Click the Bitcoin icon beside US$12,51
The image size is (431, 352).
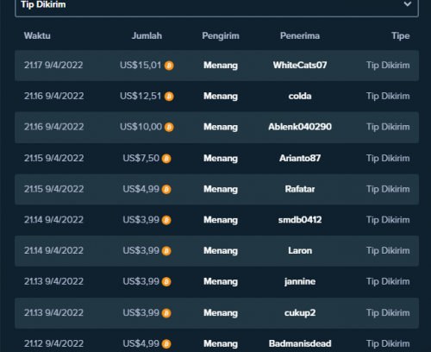tap(169, 97)
